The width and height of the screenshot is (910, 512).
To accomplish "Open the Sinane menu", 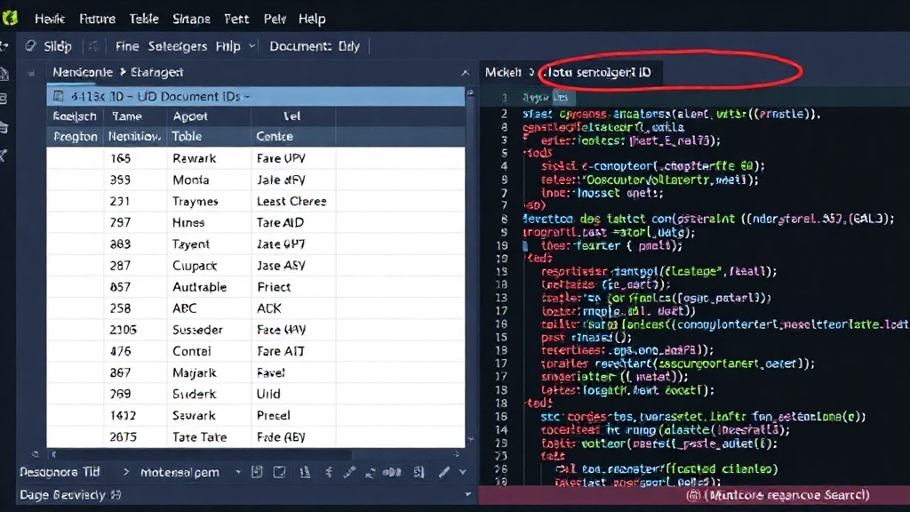I will 192,20.
